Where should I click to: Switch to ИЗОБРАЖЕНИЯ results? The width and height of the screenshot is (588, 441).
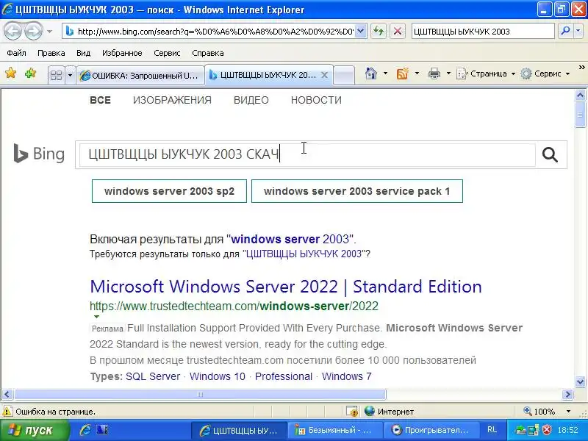(172, 100)
